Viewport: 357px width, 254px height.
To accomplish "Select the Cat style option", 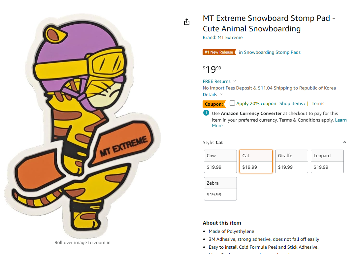I will [x=256, y=161].
